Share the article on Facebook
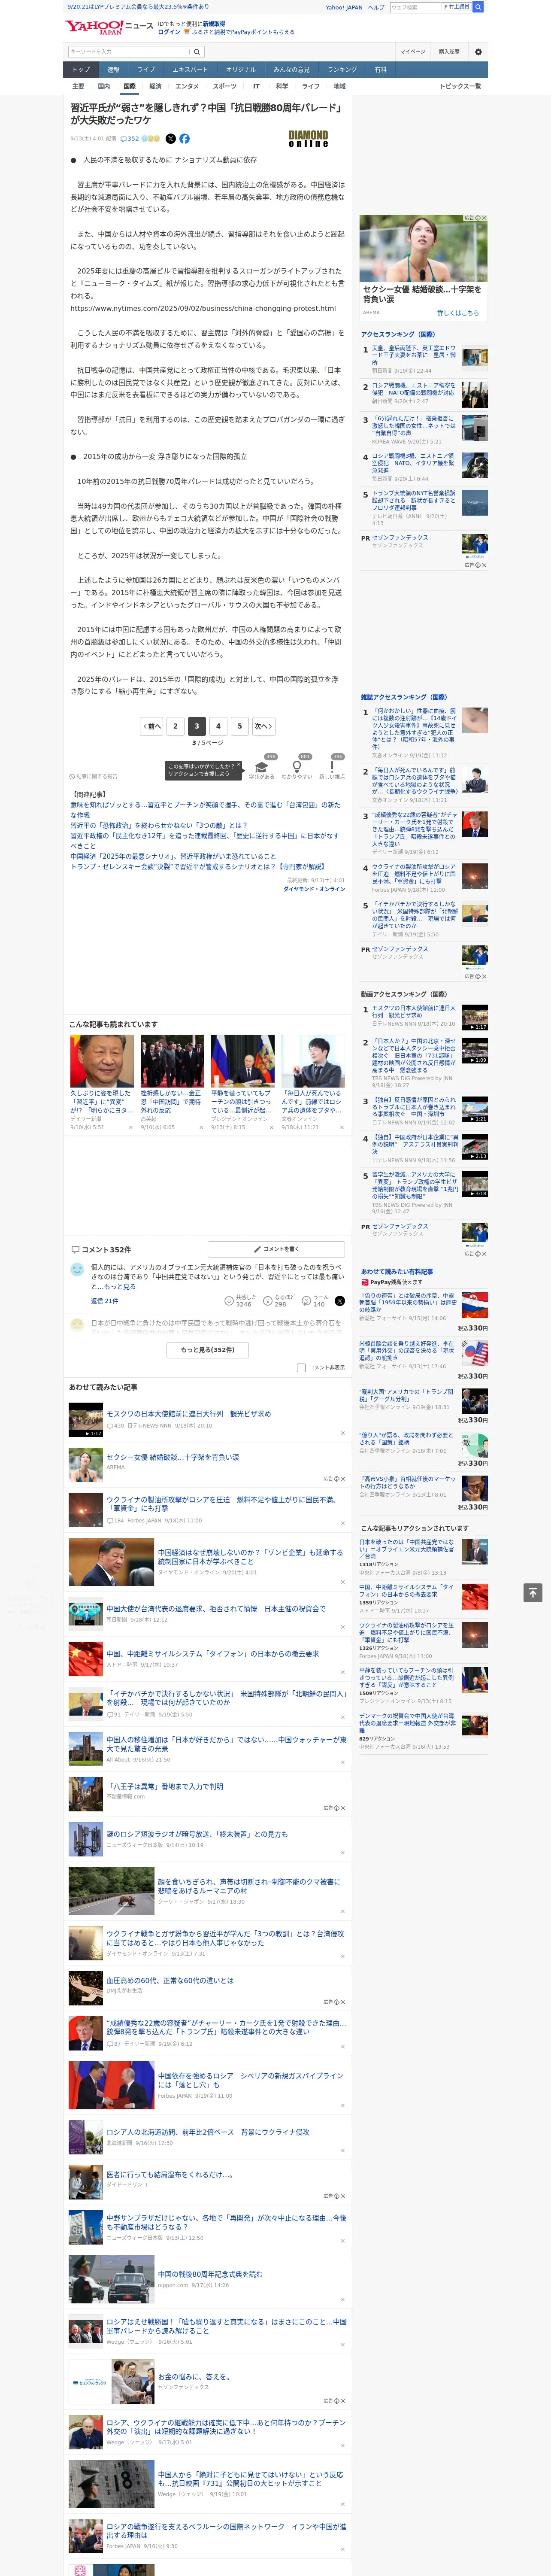The image size is (551, 2576). [x=184, y=139]
